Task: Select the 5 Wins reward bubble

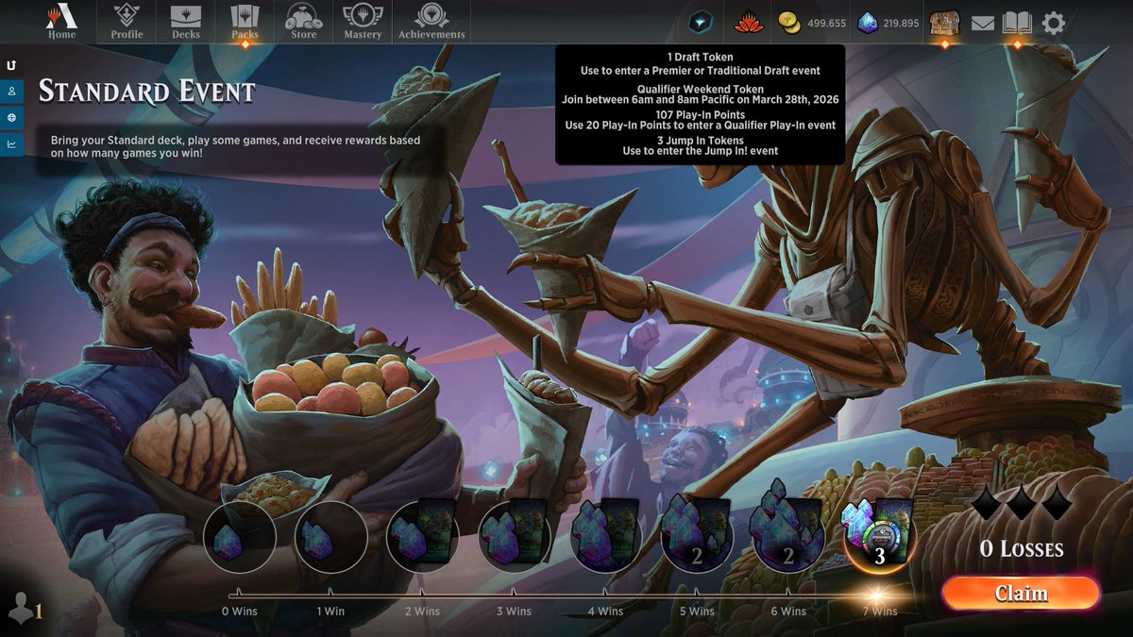Action: point(697,535)
